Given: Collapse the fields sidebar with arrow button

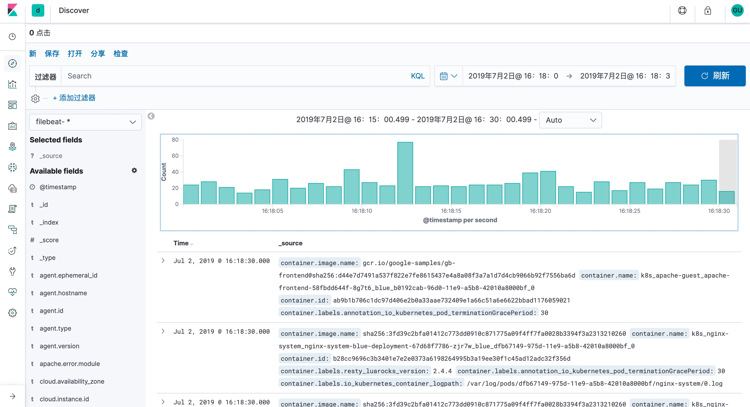Looking at the screenshot, I should click(151, 116).
